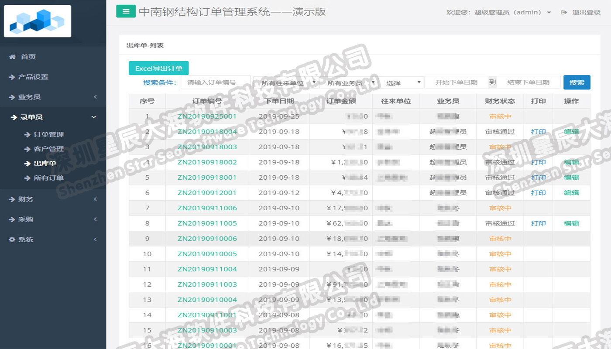
Task: Toggle sidebar with the green hamburger button
Action: pyautogui.click(x=126, y=11)
